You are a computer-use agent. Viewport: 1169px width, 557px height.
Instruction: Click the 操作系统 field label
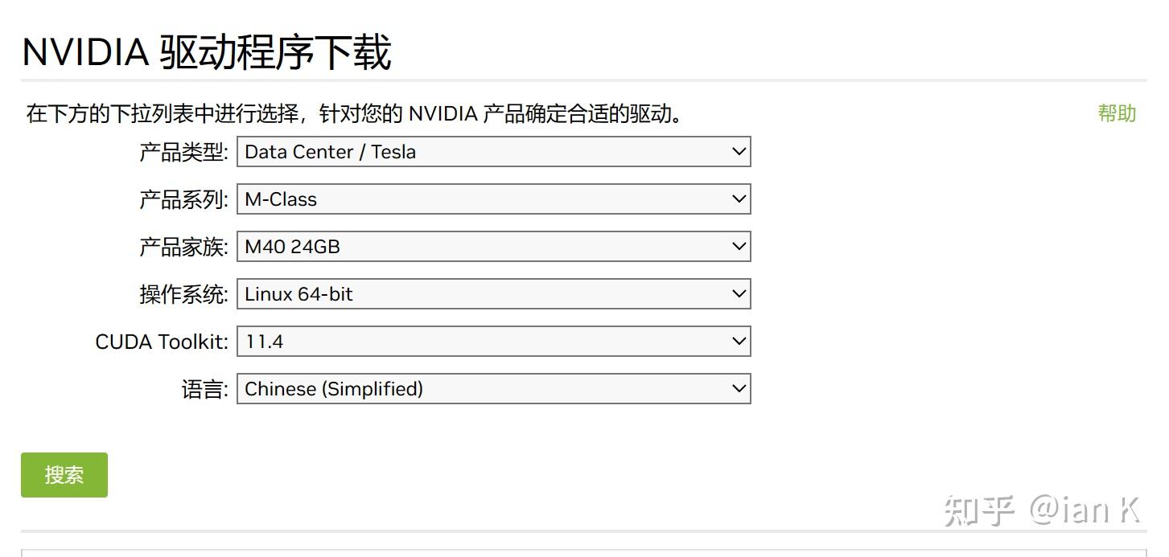click(x=183, y=294)
